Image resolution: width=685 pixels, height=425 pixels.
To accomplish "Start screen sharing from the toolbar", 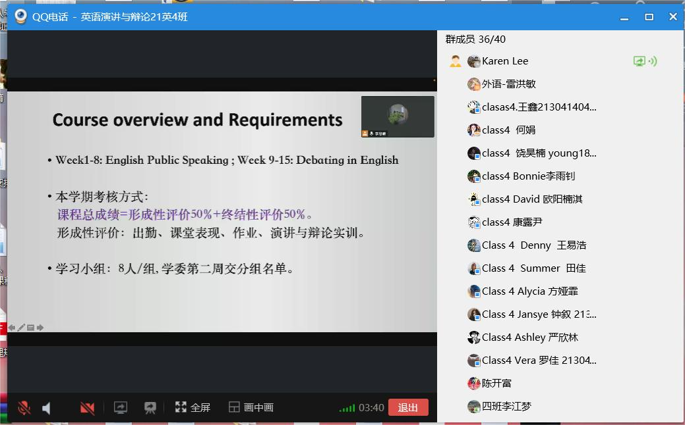I will [121, 408].
